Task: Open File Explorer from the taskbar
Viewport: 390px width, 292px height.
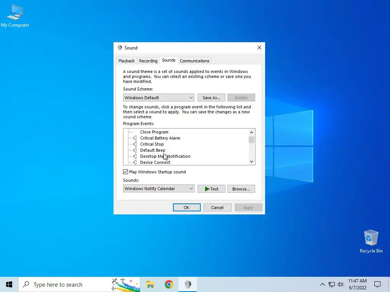Action: pos(150,284)
